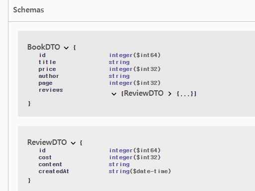The image size is (255, 191).
Task: Select the 'id' property in BookDTO
Action: (42, 55)
